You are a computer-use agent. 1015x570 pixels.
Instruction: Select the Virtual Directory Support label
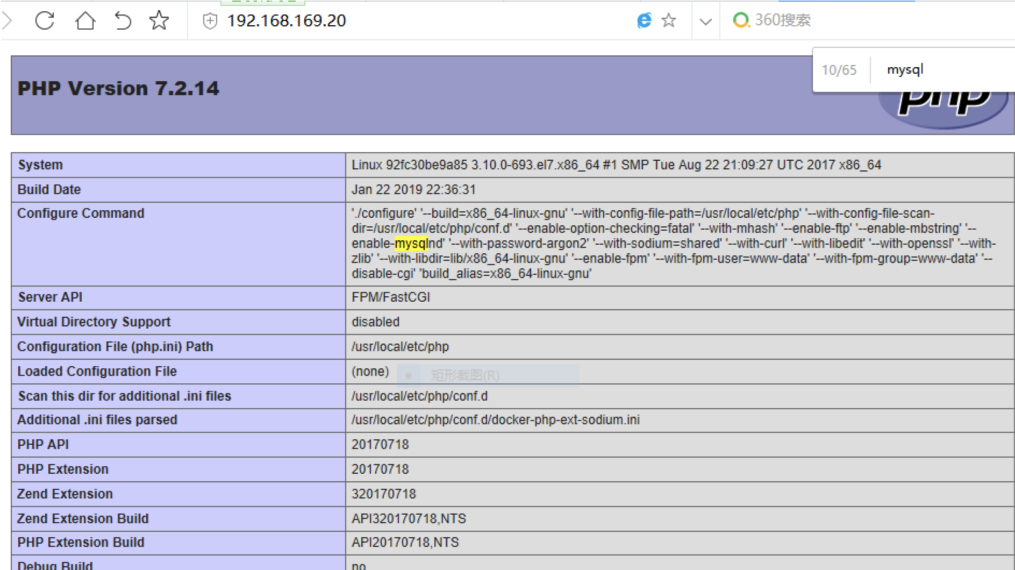[94, 322]
